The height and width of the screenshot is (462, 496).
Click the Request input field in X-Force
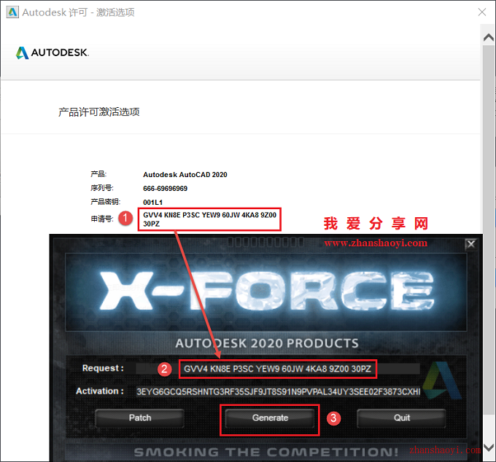(278, 369)
